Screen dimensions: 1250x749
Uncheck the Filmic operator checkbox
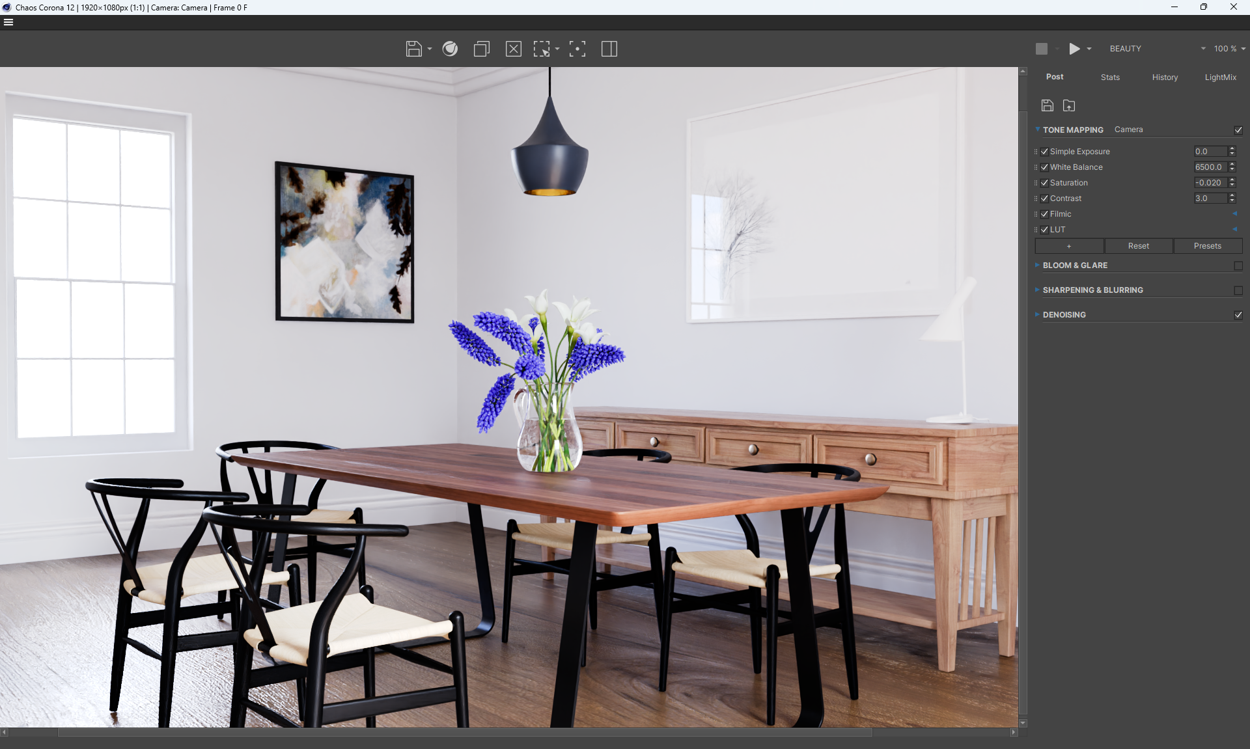click(x=1045, y=214)
